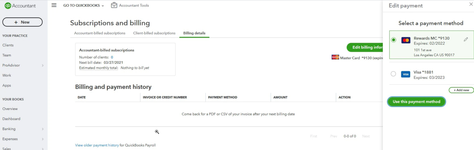Select the Visa *1881 payment method
The width and height of the screenshot is (474, 150).
(393, 74)
